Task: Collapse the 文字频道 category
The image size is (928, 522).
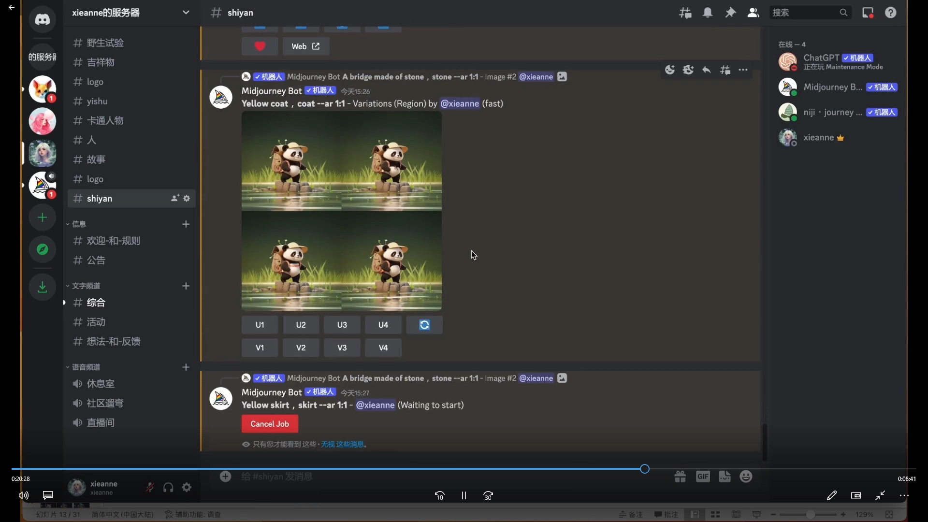Action: 86,286
